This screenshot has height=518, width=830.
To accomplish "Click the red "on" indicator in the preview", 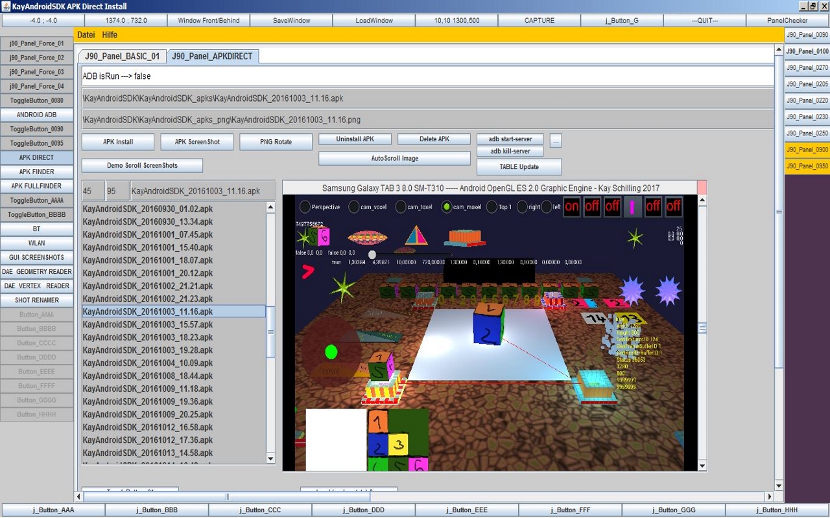I will click(x=571, y=207).
